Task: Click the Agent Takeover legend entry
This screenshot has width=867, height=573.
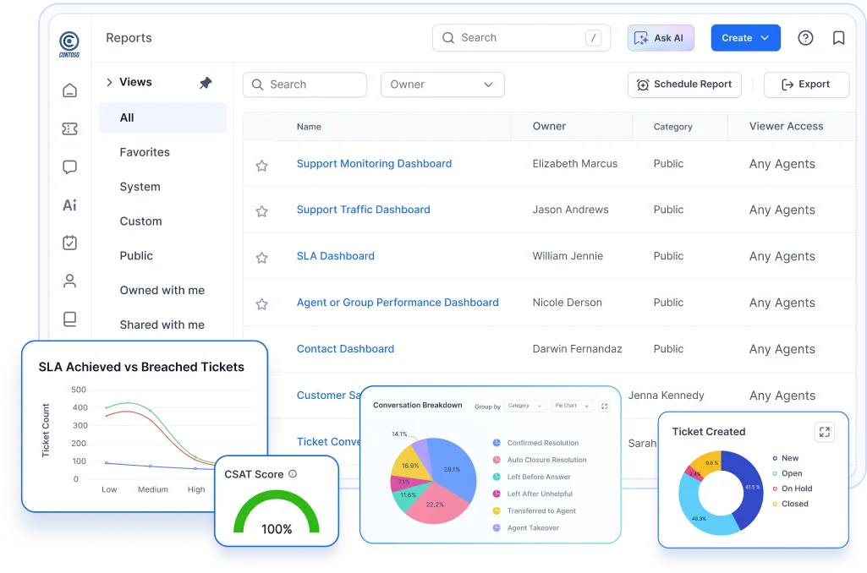Action: (x=525, y=528)
